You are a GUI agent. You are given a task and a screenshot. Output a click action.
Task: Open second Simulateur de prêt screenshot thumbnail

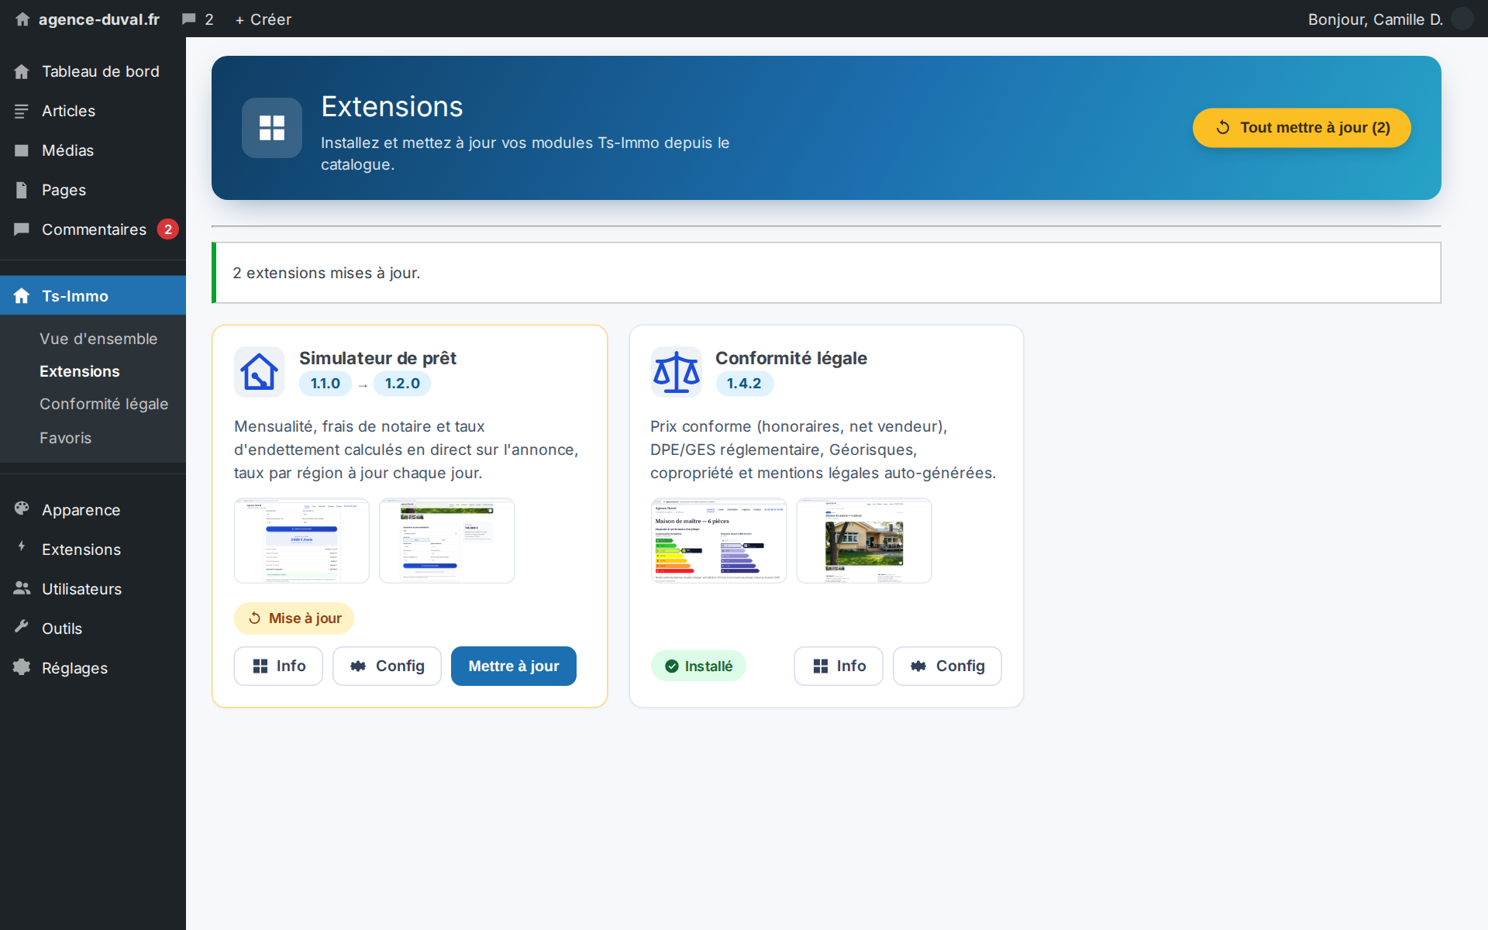click(x=447, y=540)
